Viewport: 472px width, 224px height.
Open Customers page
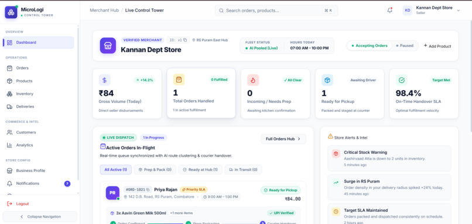click(38, 132)
